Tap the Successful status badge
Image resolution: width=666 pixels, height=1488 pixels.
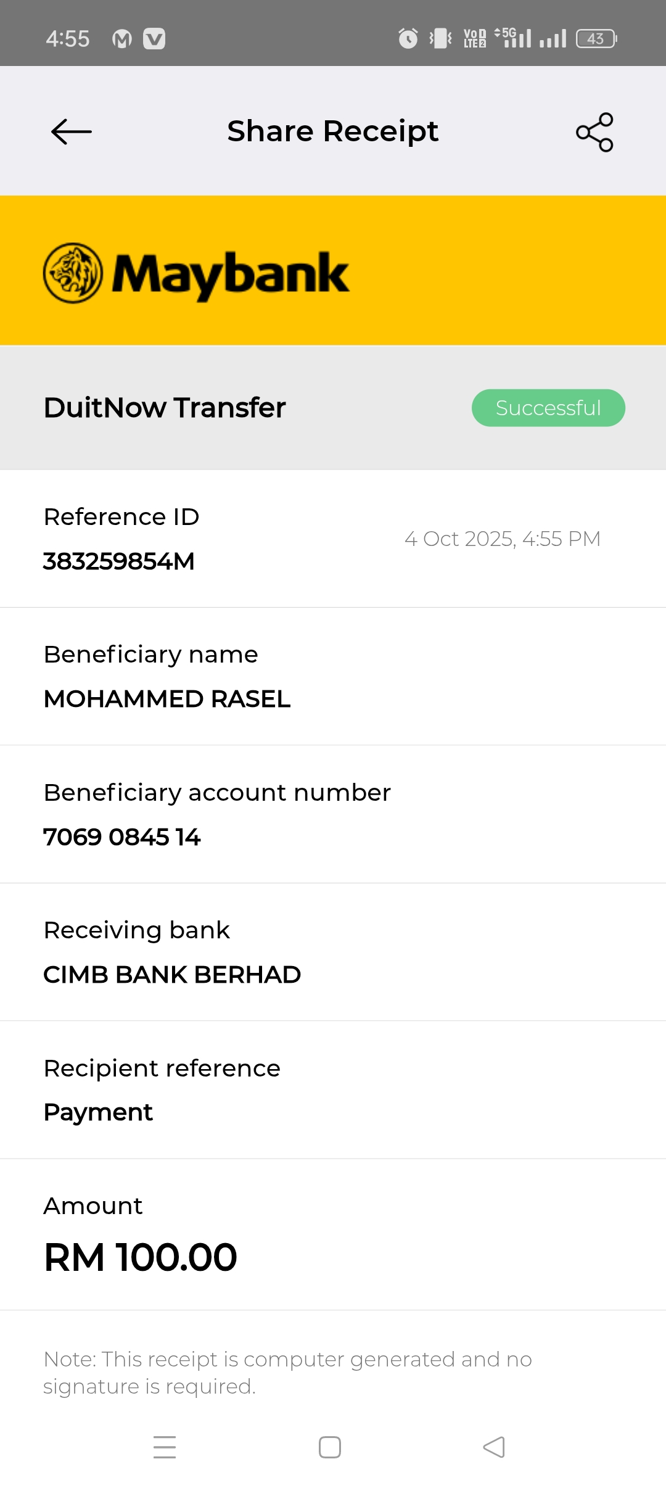pyautogui.click(x=548, y=408)
